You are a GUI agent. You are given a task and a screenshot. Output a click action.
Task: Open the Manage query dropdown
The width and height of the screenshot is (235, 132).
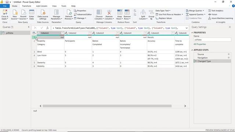(x=80, y=18)
